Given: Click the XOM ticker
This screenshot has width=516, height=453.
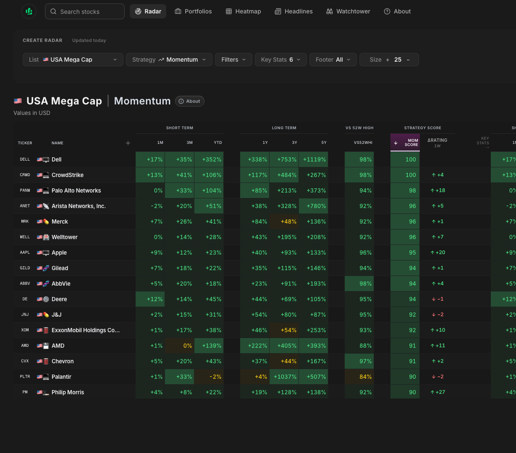Looking at the screenshot, I should tap(25, 330).
